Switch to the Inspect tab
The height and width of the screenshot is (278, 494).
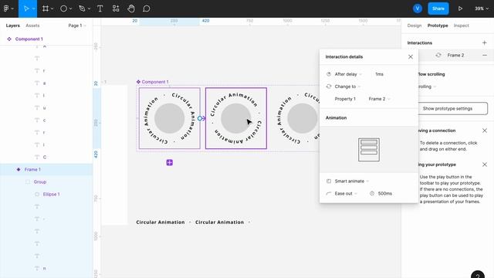pyautogui.click(x=462, y=25)
